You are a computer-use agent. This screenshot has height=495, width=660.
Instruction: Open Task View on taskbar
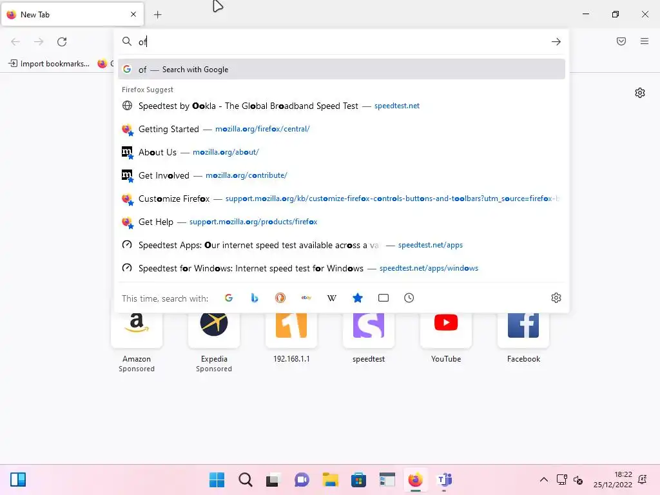click(273, 480)
